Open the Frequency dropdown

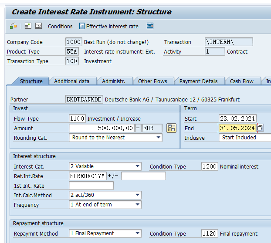coord(138,205)
